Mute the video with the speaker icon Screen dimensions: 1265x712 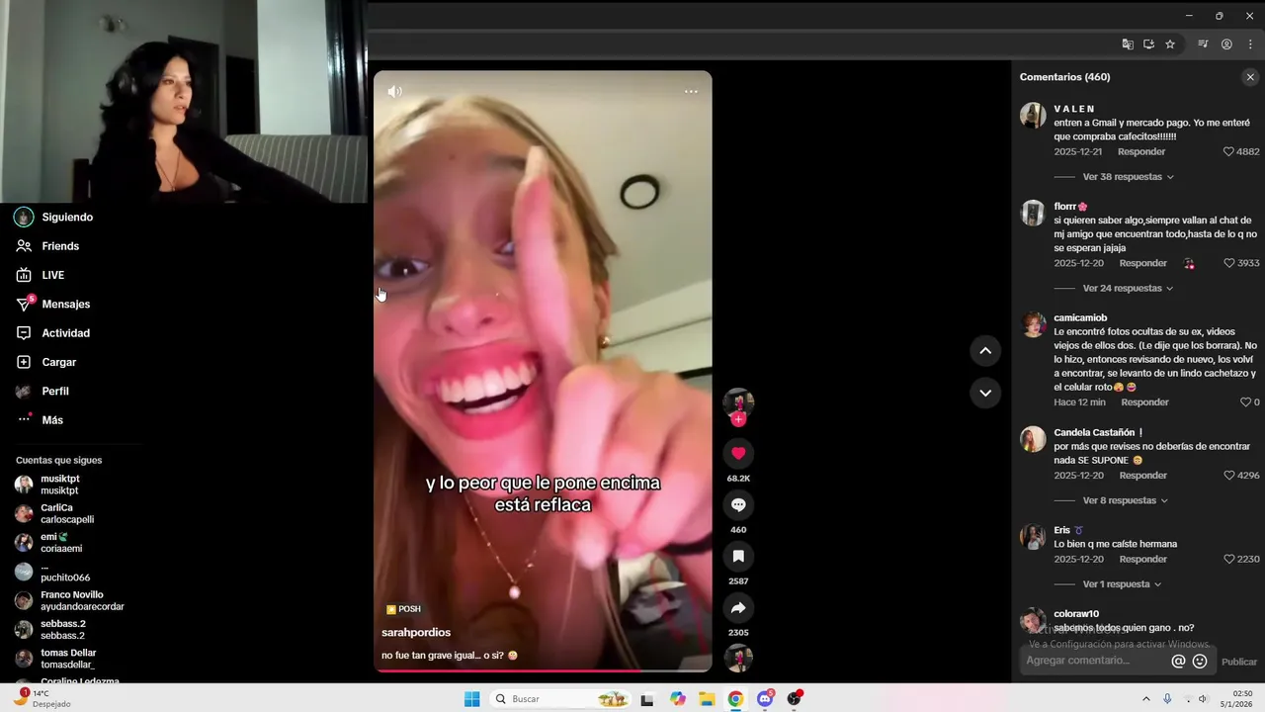[394, 91]
